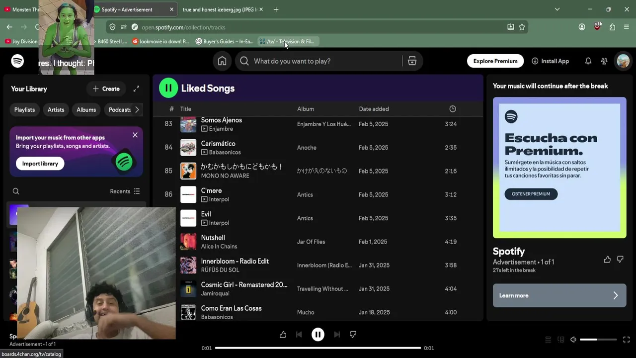Click the playback progress bar
The height and width of the screenshot is (358, 636).
[318, 348]
